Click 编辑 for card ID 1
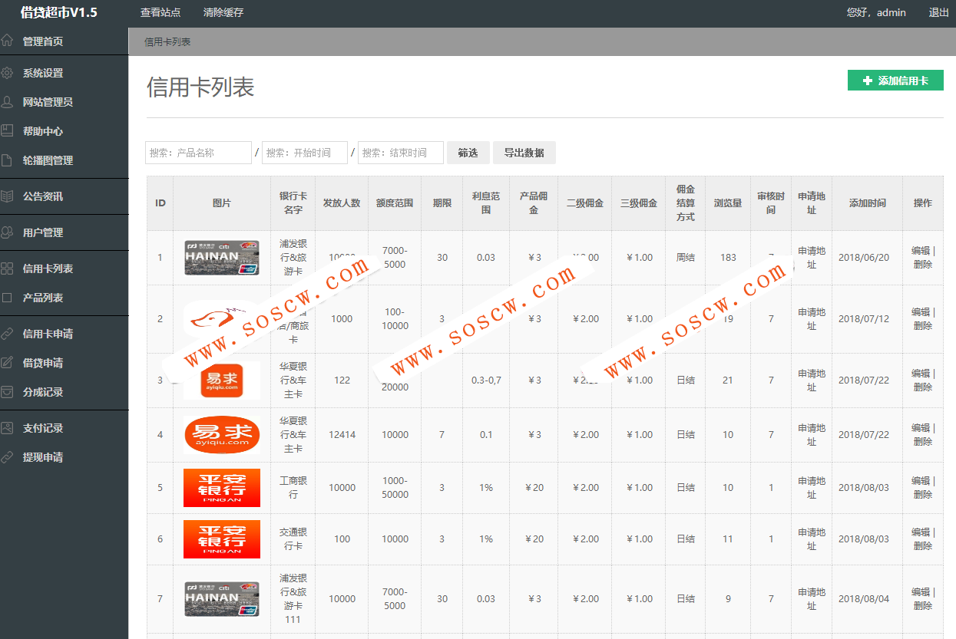The width and height of the screenshot is (956, 639). pyautogui.click(x=921, y=250)
